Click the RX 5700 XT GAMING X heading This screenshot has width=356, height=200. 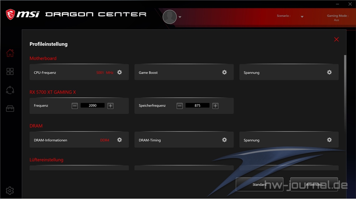pos(53,92)
